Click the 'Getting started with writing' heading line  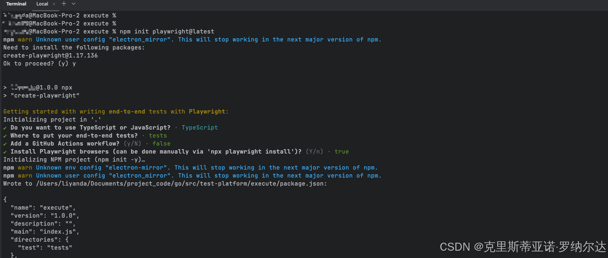pyautogui.click(x=116, y=112)
